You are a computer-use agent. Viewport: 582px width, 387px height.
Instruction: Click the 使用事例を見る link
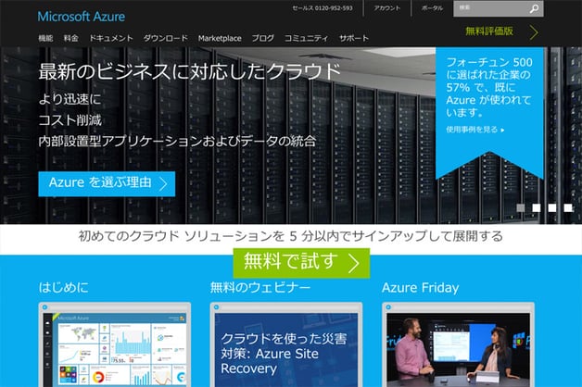[x=475, y=130]
